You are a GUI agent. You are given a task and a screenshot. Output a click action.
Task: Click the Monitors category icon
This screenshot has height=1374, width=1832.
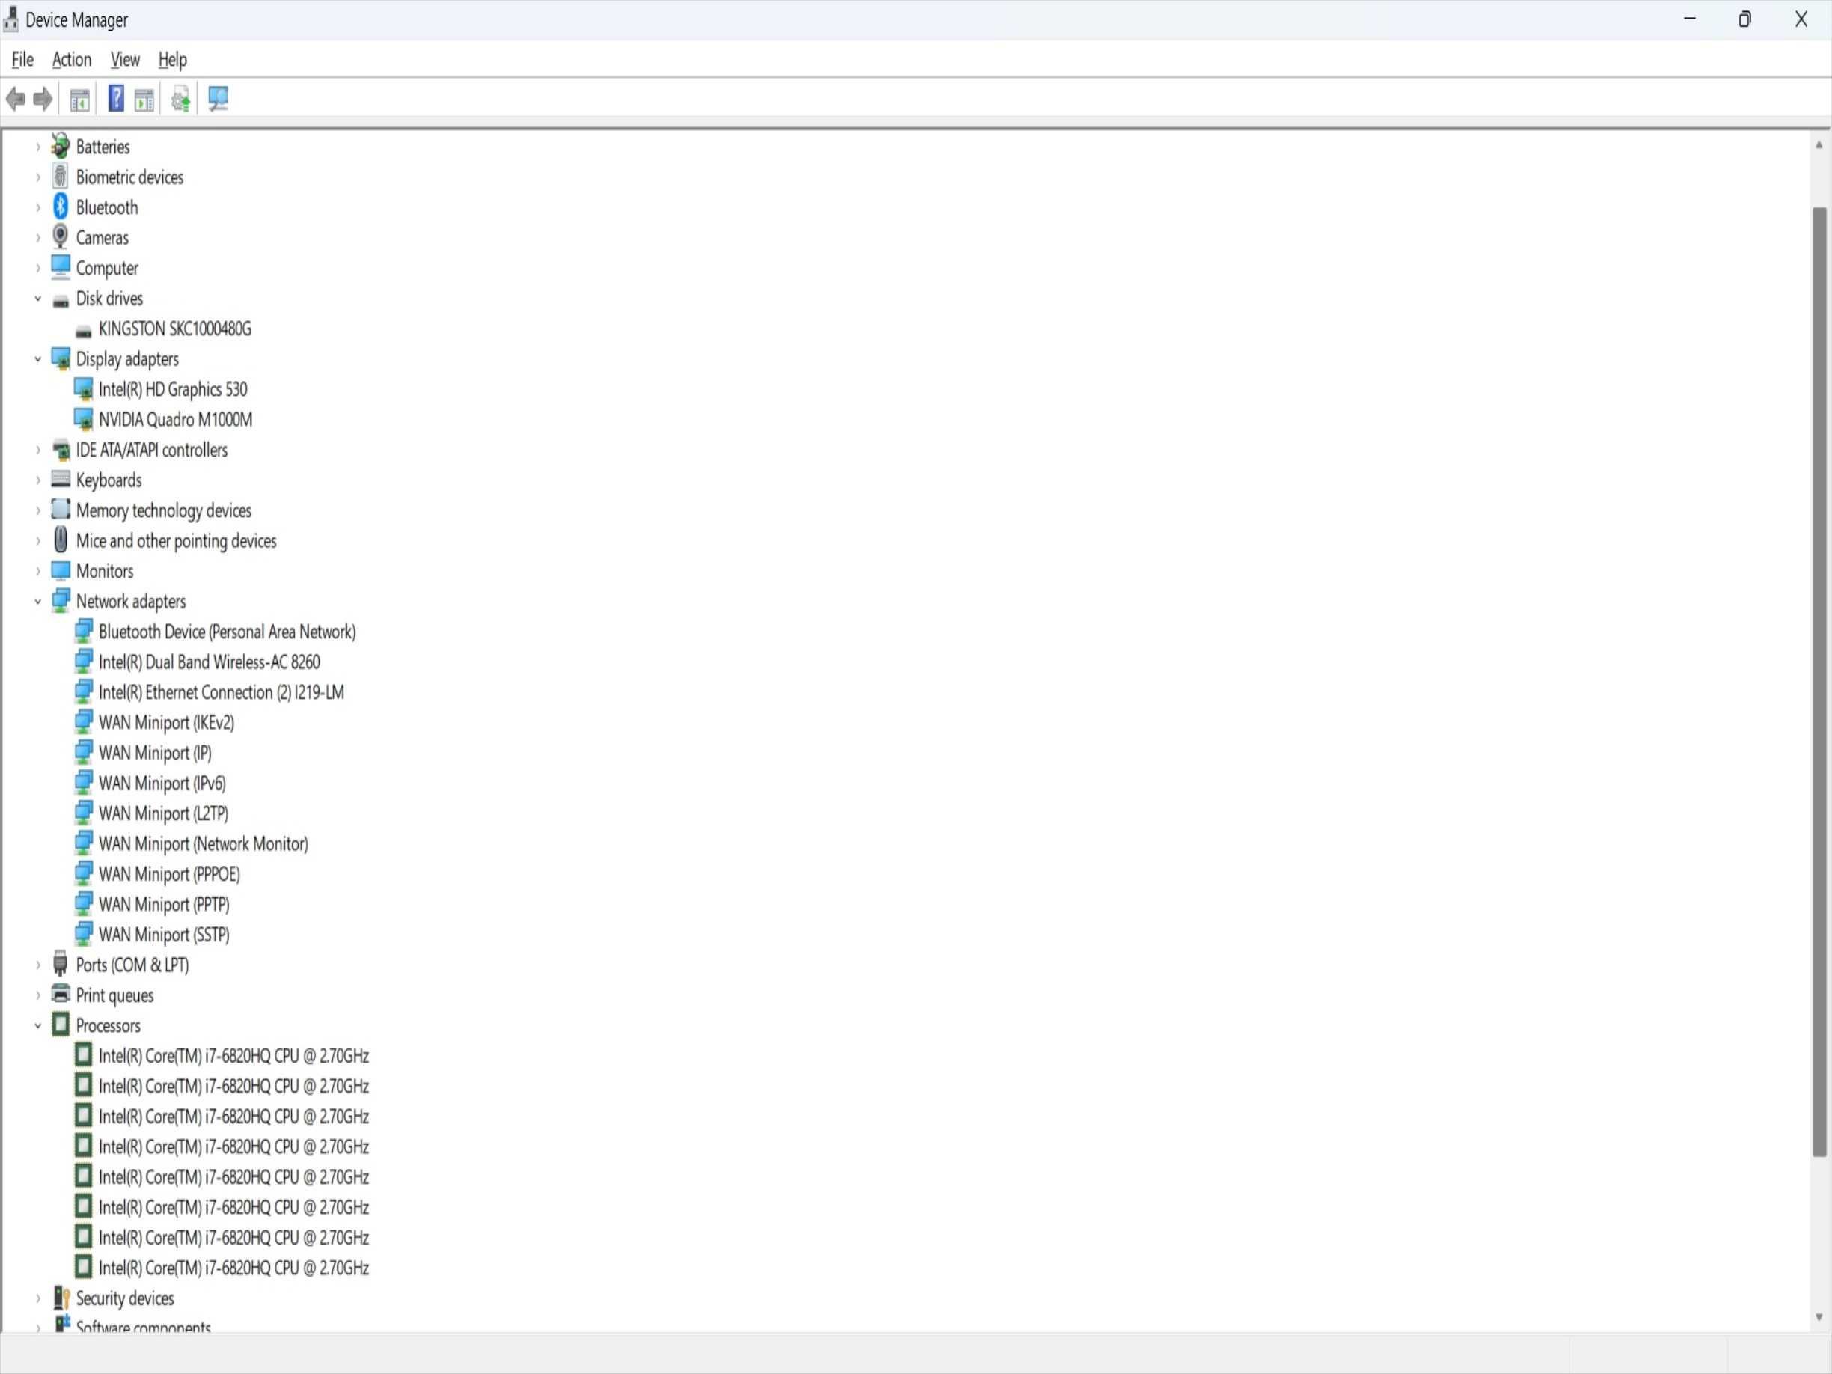(x=61, y=570)
